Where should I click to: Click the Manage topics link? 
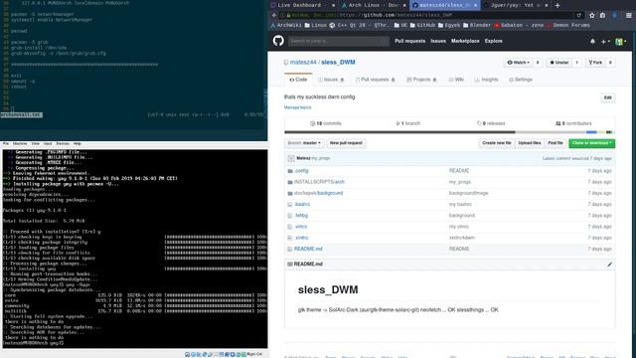[x=298, y=107]
